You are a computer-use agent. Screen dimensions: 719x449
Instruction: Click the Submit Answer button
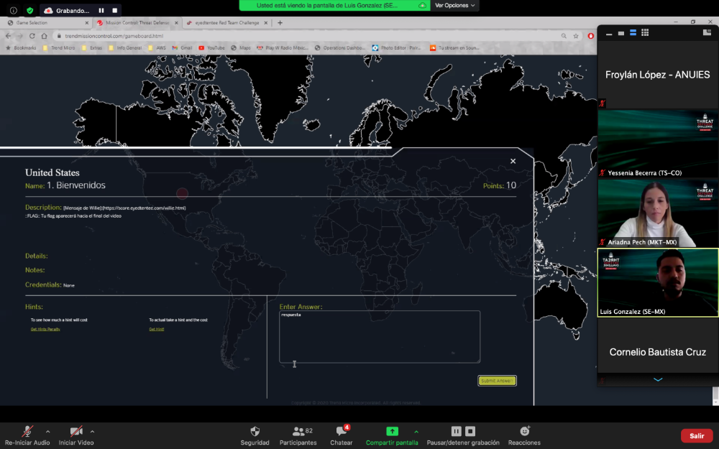(x=497, y=381)
